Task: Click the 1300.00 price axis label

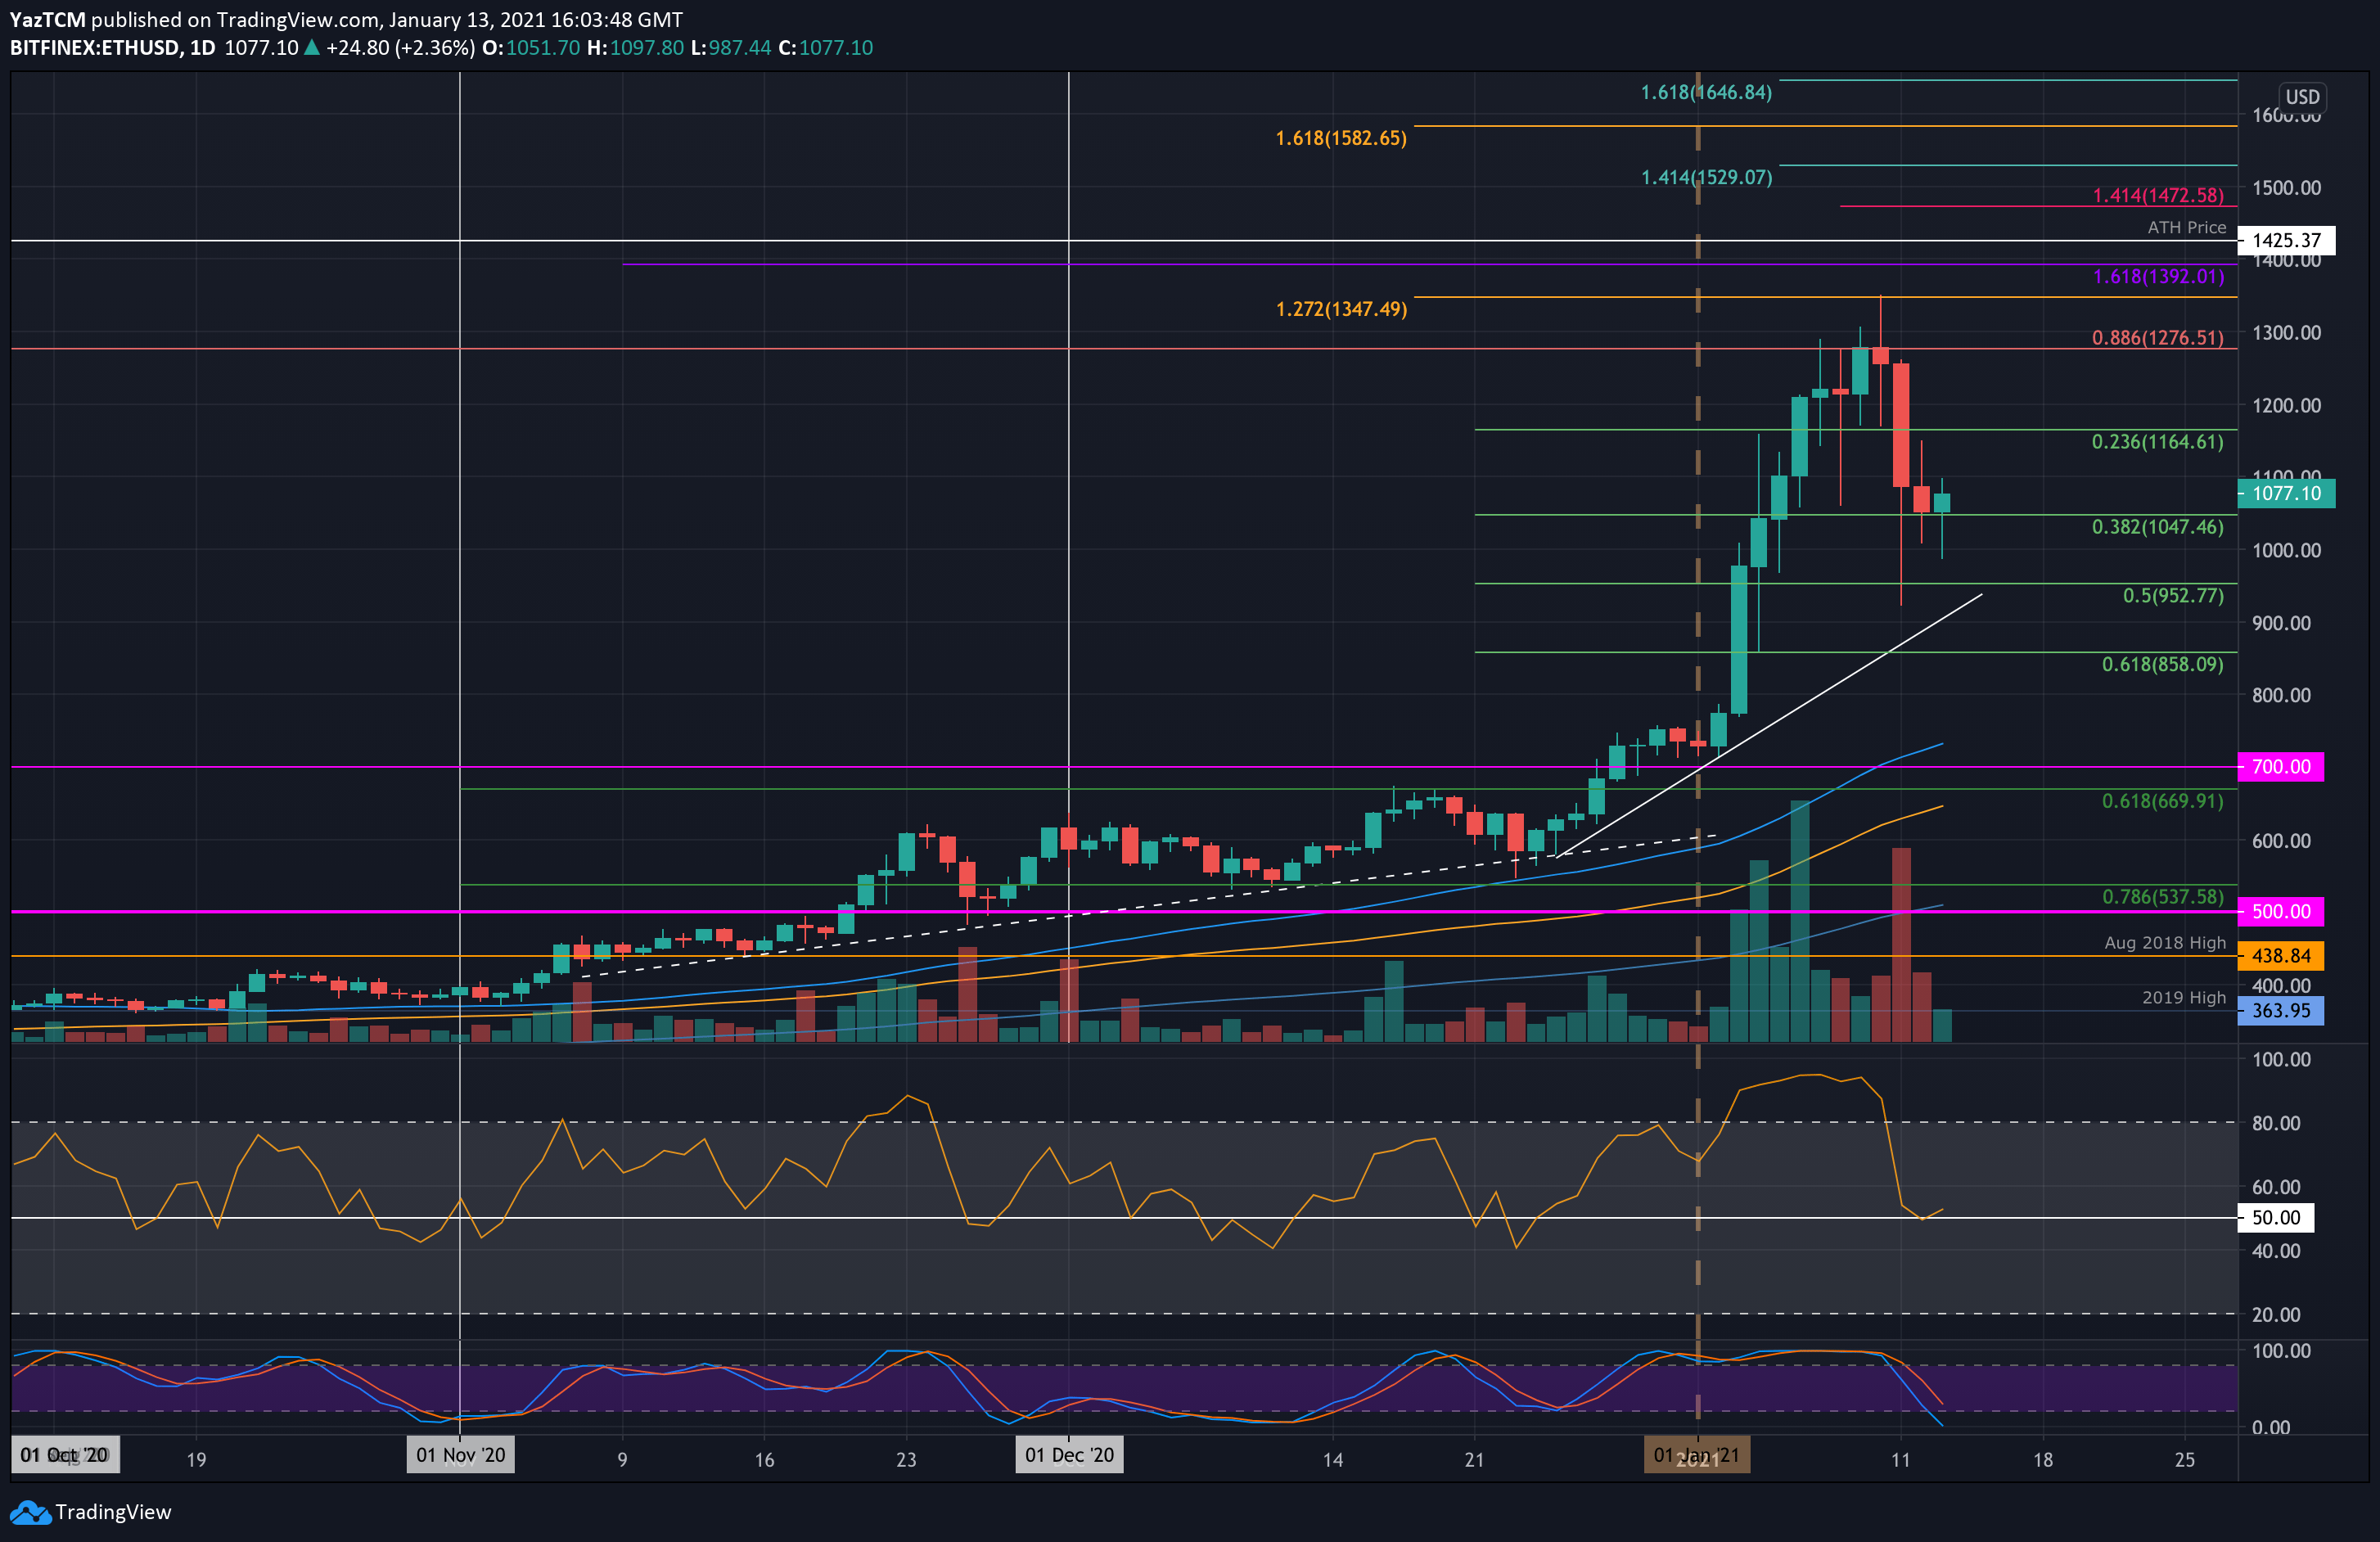Action: coord(2286,333)
